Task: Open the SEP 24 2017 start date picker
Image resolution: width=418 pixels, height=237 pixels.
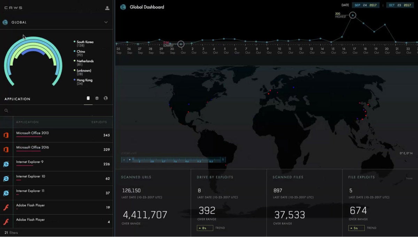Action: 366,5
